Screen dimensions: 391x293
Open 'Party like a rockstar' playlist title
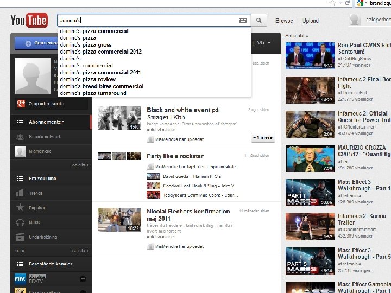click(x=175, y=156)
